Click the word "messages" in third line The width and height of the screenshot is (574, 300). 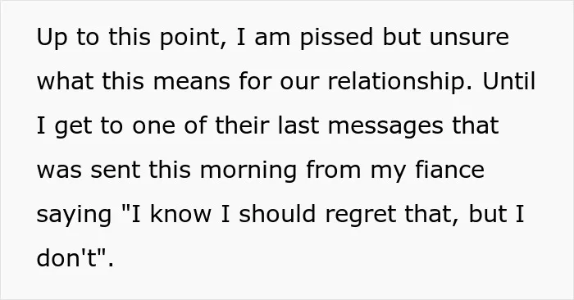pyautogui.click(x=385, y=126)
